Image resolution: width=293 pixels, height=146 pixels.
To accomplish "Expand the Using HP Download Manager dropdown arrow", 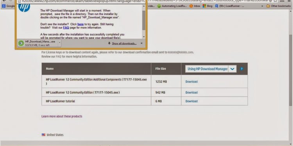I will point(232,69).
